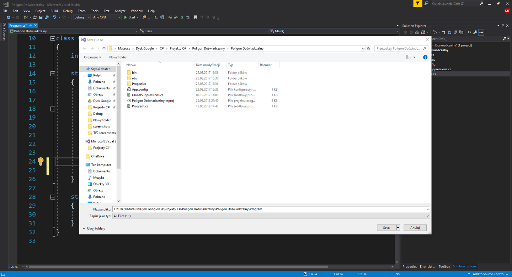Click the Undo icon in the toolbar
Screen dimensions: 512x277
55,17
